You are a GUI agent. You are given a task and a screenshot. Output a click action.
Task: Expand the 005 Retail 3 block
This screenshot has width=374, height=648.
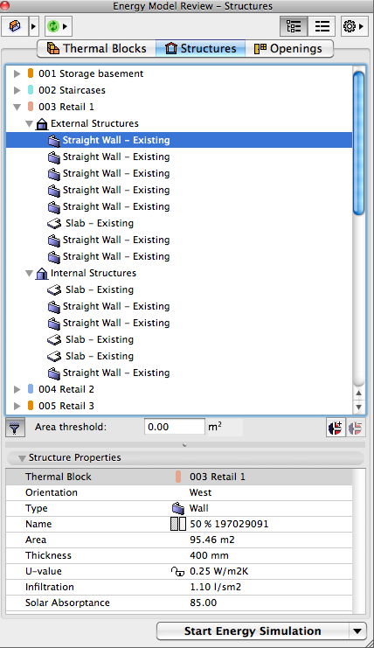click(x=17, y=406)
